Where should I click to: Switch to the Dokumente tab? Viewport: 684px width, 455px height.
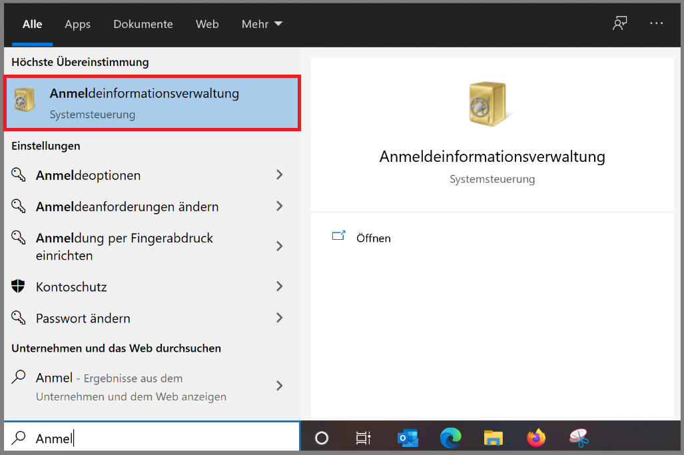pos(143,24)
